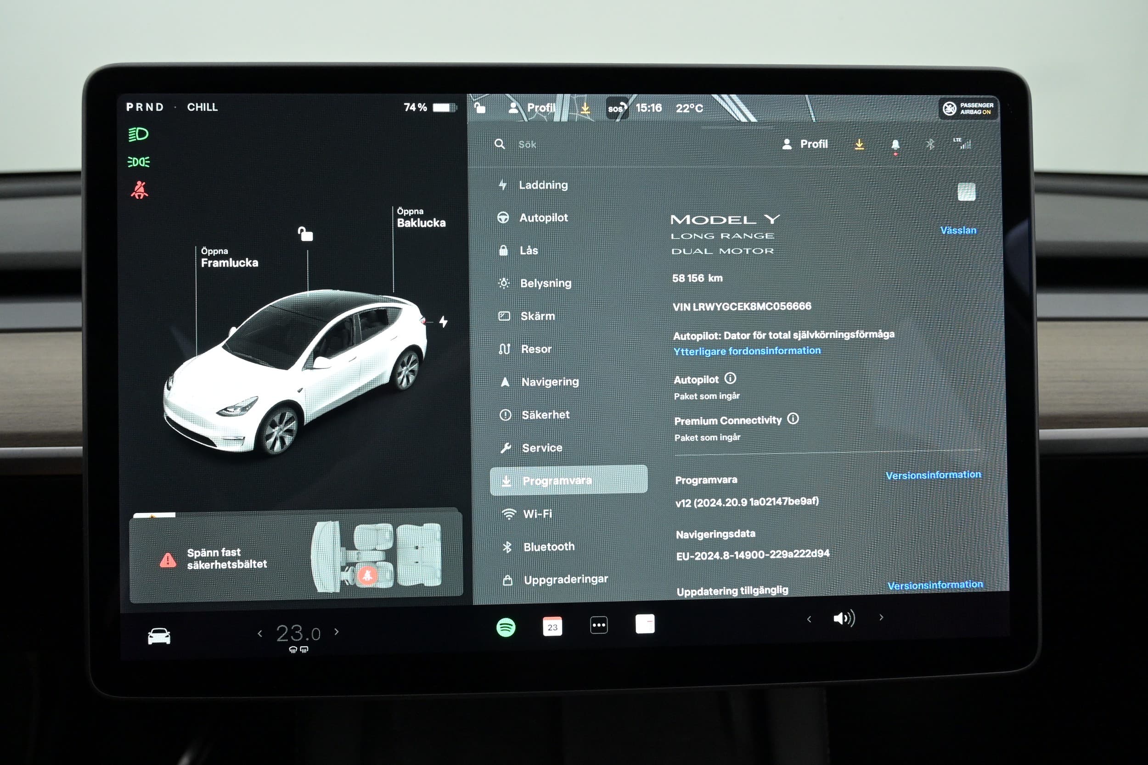Image resolution: width=1148 pixels, height=765 pixels.
Task: Open Profil in the settings header
Action: click(805, 144)
